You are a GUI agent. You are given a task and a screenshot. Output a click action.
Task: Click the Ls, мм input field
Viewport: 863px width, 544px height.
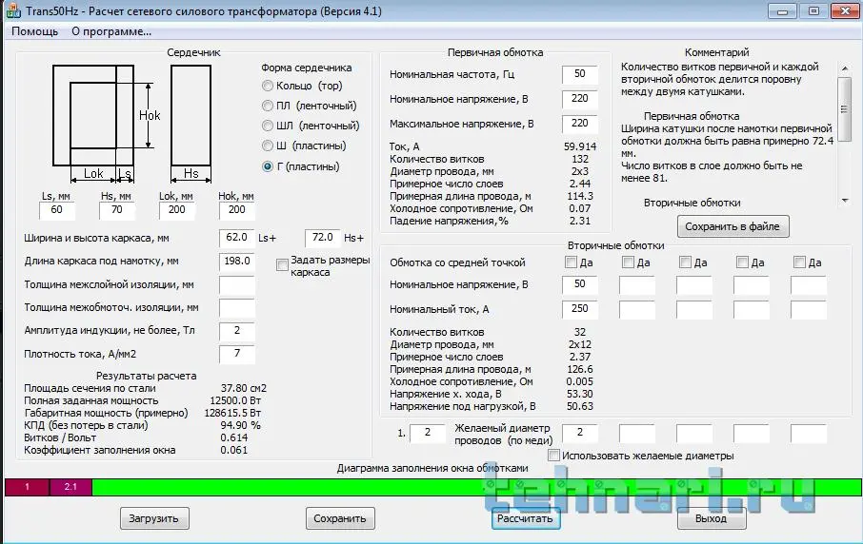point(56,209)
